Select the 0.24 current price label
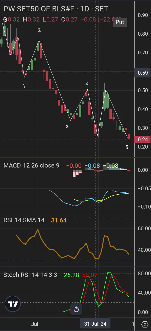This screenshot has height=331, width=151. (x=142, y=139)
